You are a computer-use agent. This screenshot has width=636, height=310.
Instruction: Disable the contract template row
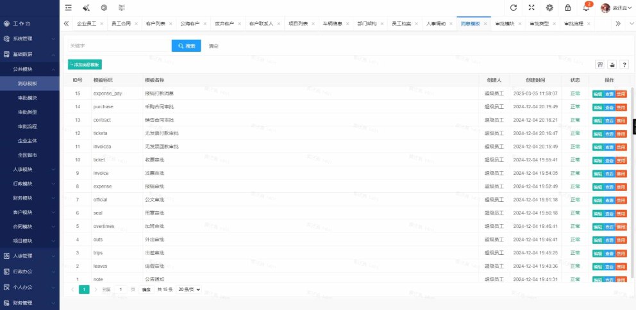pos(621,121)
